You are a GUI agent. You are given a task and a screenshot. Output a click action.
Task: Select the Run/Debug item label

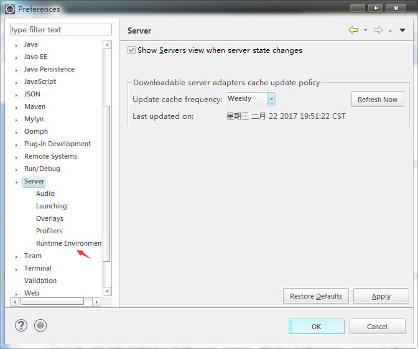[x=42, y=169]
